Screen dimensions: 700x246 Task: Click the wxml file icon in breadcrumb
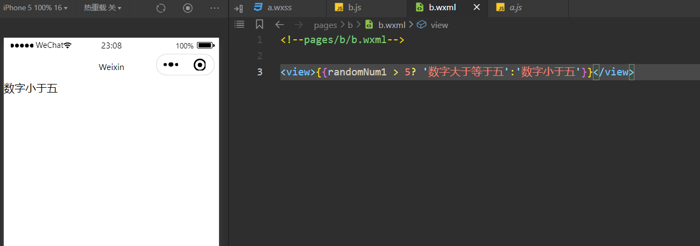point(369,24)
